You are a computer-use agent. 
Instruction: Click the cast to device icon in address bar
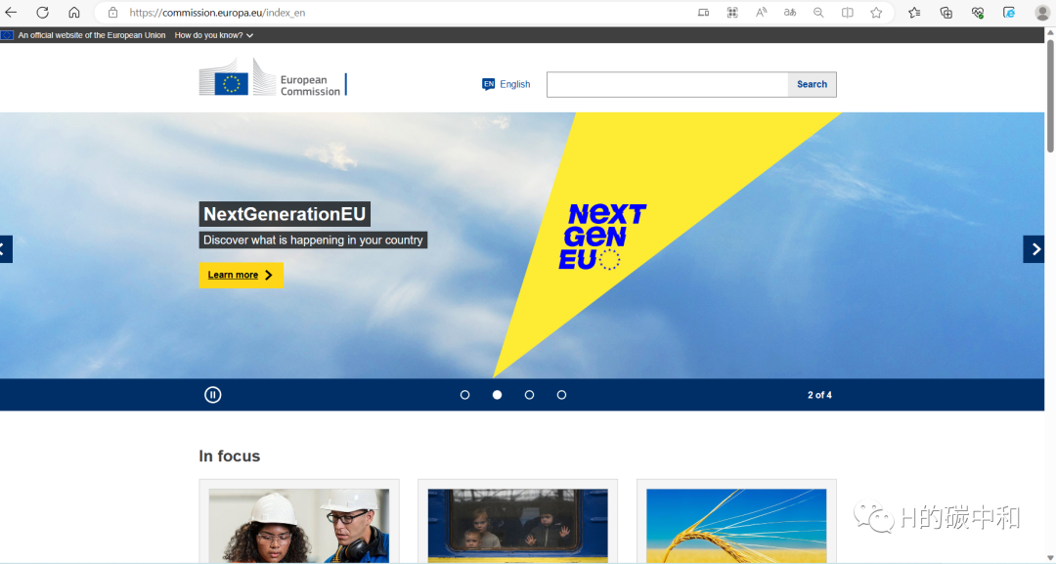[x=703, y=12]
